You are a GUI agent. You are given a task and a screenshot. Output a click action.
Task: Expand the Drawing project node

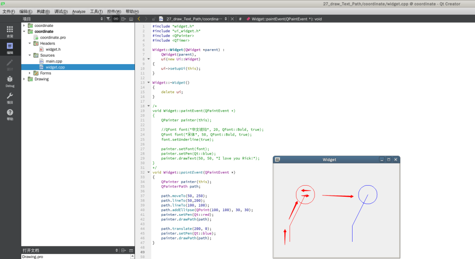24,79
